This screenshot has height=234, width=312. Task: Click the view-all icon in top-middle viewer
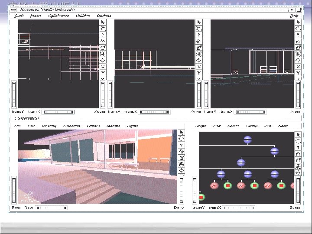pos(199,54)
